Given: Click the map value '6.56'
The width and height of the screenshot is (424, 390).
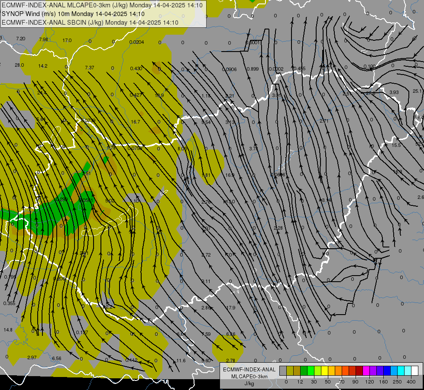Looking at the screenshot, I should click(56, 358).
